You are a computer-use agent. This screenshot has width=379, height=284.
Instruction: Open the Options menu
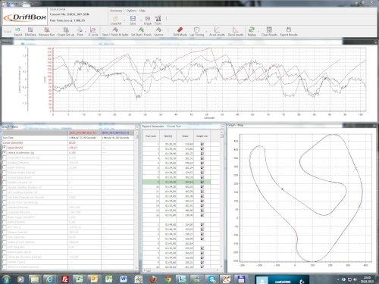pos(131,11)
